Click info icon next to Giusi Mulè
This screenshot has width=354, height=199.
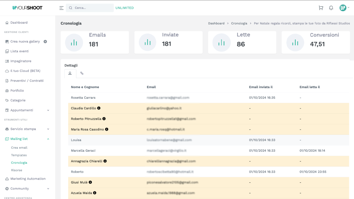coord(90,182)
